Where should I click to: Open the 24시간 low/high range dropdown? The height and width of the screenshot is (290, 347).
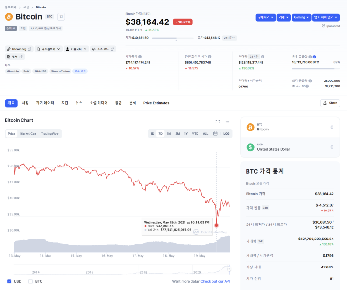229,38
